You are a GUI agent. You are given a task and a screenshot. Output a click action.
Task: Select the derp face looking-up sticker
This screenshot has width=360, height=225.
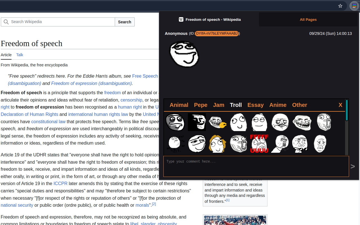point(238,122)
